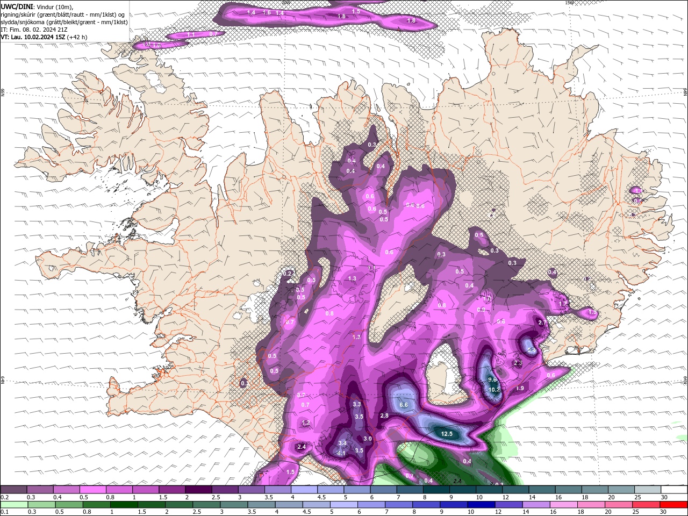Click the 0.2 label in the upper legend
Image resolution: width=688 pixels, height=516 pixels.
5,497
